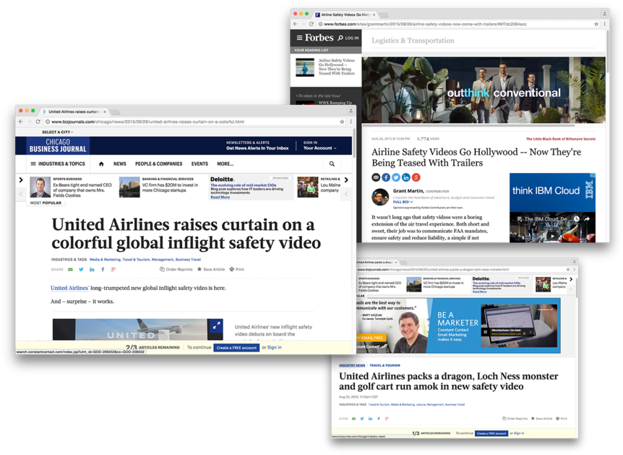
Task: Click Order Reprints in front window
Action: coord(176,270)
